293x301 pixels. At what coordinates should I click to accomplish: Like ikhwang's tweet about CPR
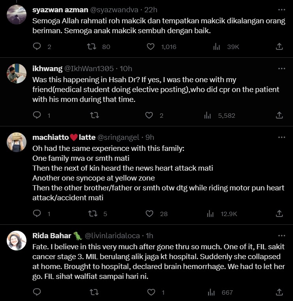tap(149, 115)
